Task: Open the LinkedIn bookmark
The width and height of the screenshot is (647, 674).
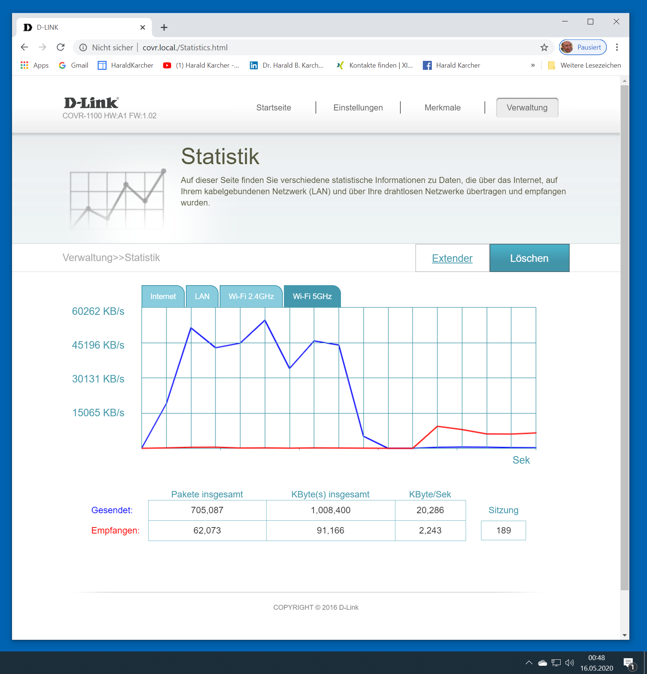Action: [286, 65]
